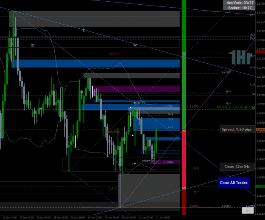
Task: Click the '31 Jan 02:00' time axis label
Action: point(146,217)
